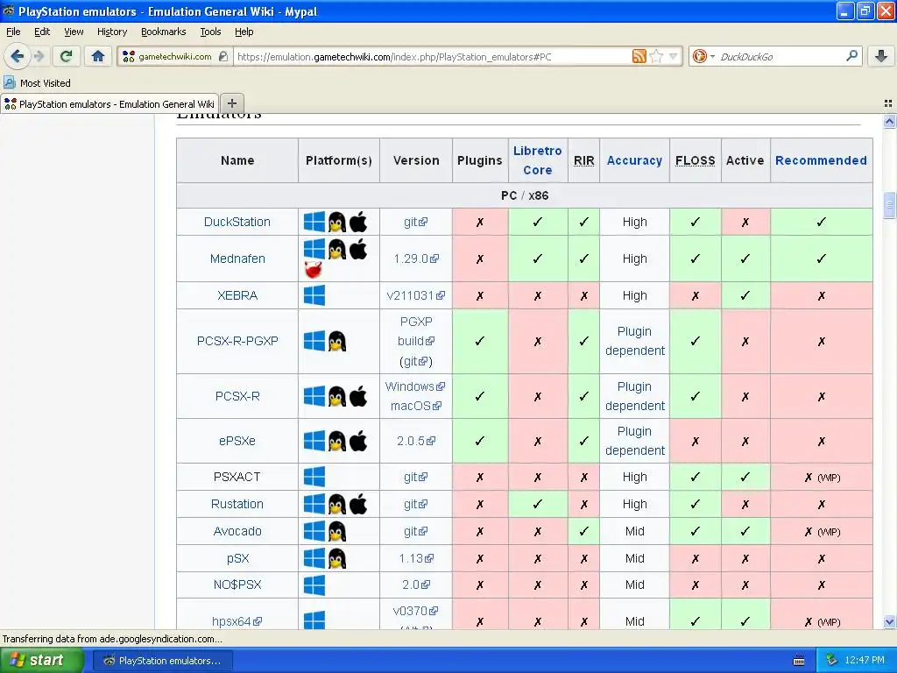Click the Windows icon in DuckStation row
This screenshot has height=673, width=897.
314,222
